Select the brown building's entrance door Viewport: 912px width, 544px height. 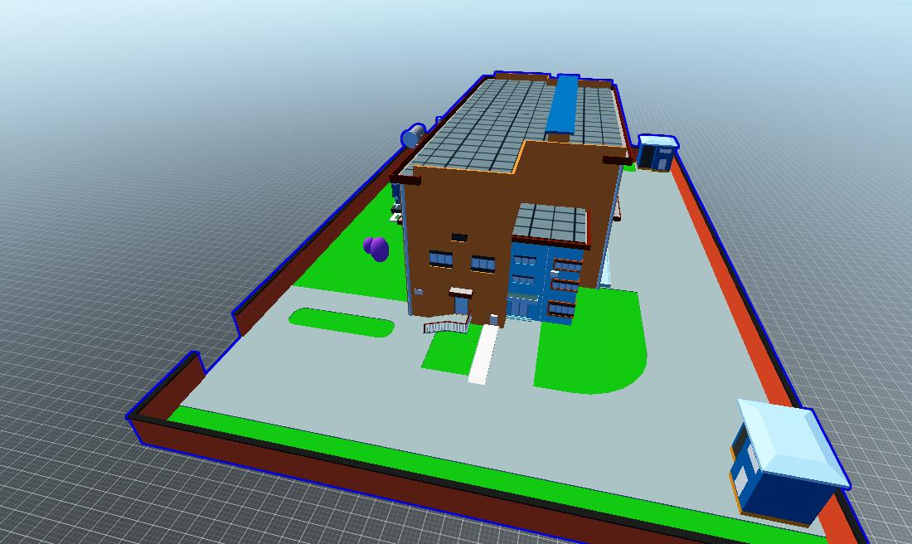point(461,307)
